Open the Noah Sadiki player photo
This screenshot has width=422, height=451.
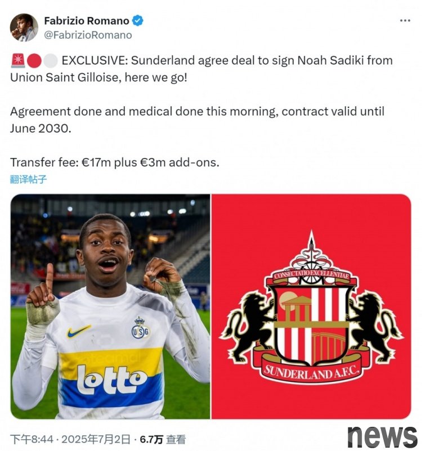click(x=110, y=306)
